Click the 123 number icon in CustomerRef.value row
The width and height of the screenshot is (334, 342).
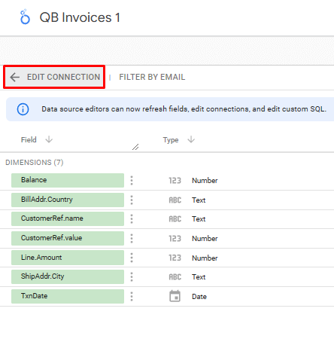tap(175, 239)
